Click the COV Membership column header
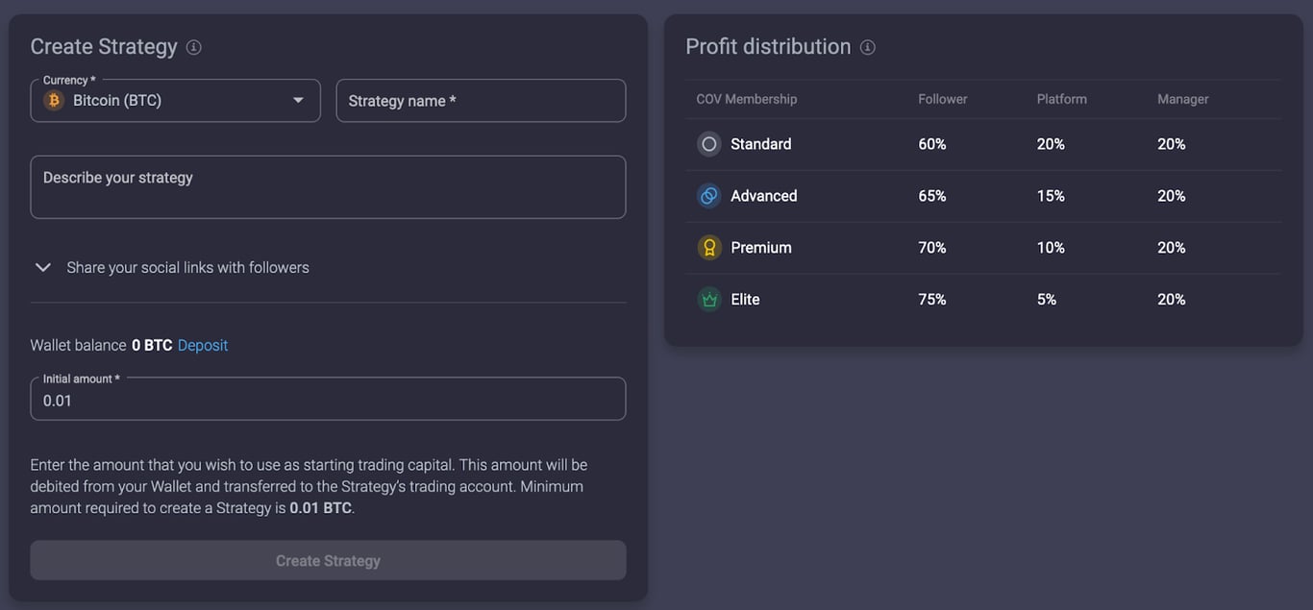Image resolution: width=1313 pixels, height=610 pixels. (747, 98)
